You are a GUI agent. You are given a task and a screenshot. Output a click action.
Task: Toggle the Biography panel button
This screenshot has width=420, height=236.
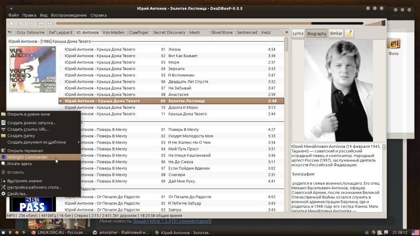point(317,34)
